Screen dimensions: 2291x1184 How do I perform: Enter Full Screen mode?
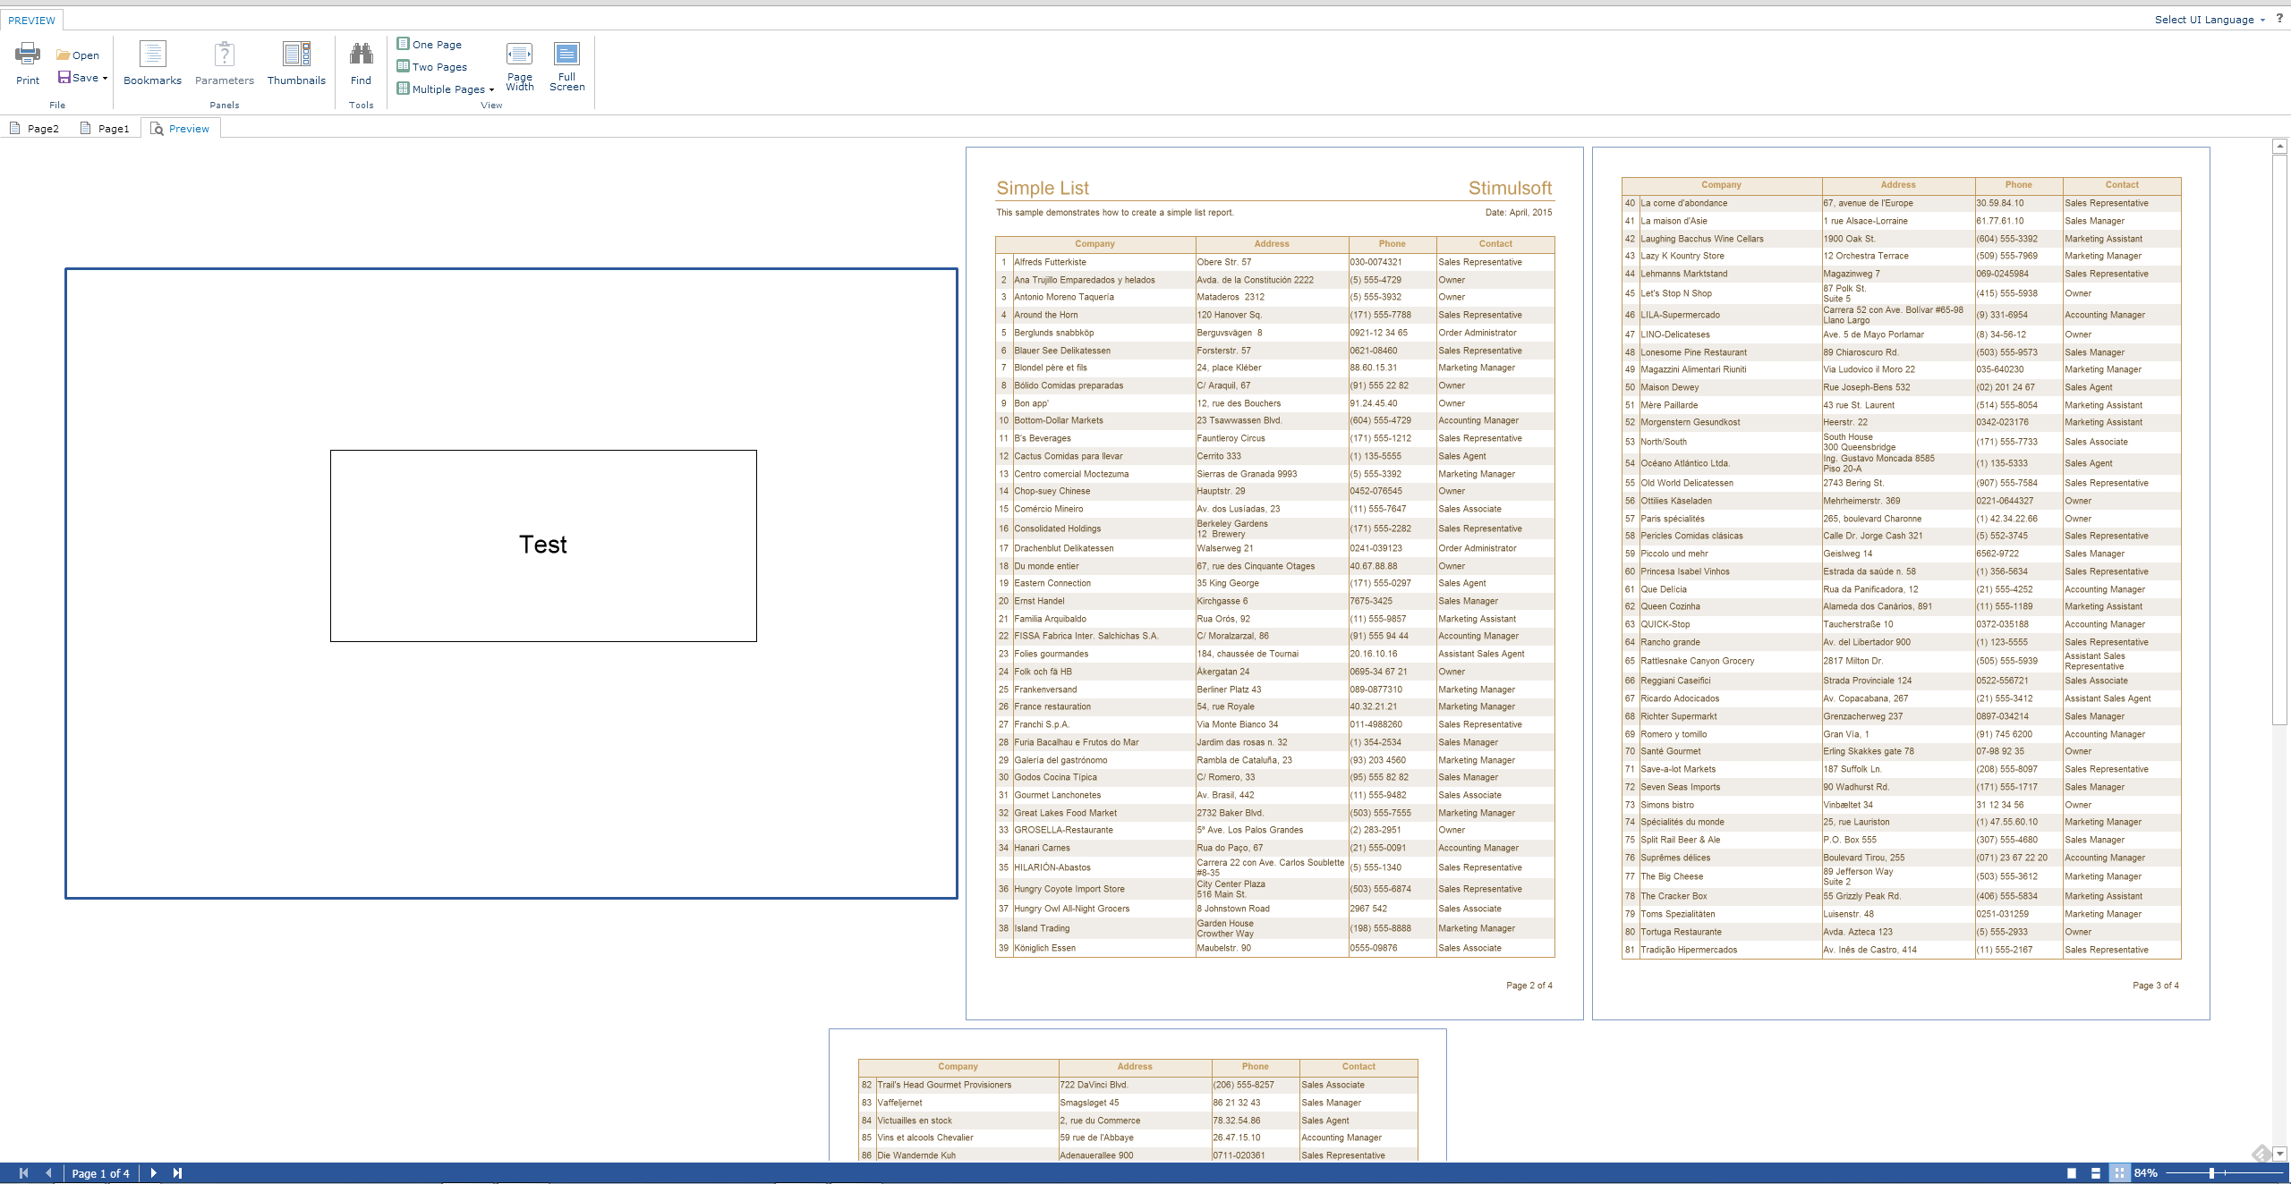566,66
